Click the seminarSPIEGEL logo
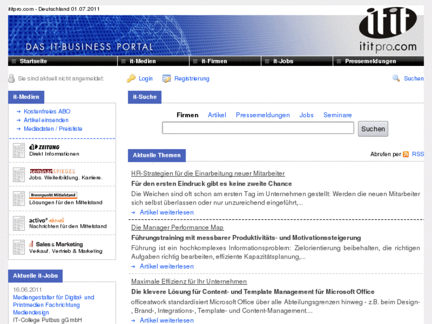 [52, 171]
